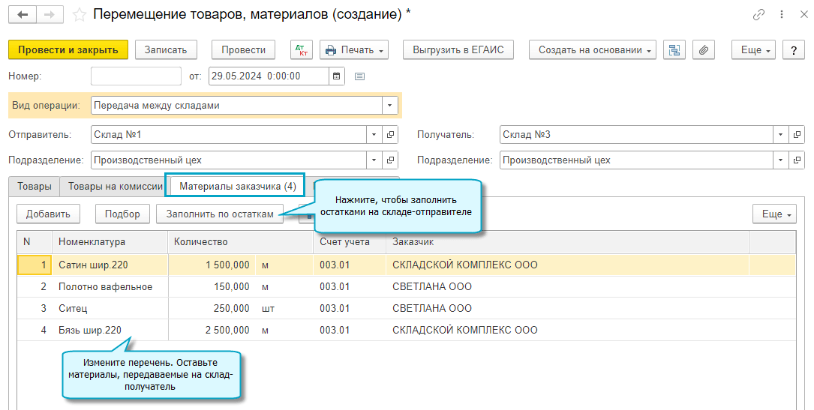
Task: Switch to the Товары на комиссии tab
Action: 115,187
